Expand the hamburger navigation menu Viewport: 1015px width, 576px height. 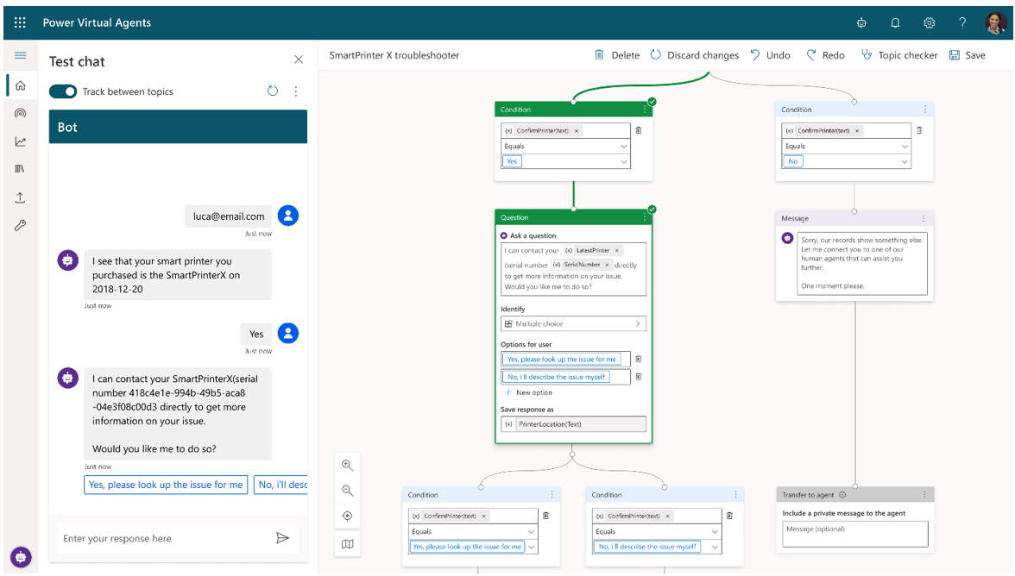click(x=20, y=55)
